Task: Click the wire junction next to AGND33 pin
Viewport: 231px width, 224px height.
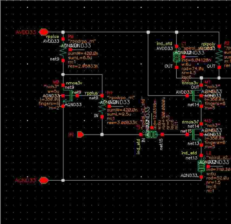Action: [63, 180]
